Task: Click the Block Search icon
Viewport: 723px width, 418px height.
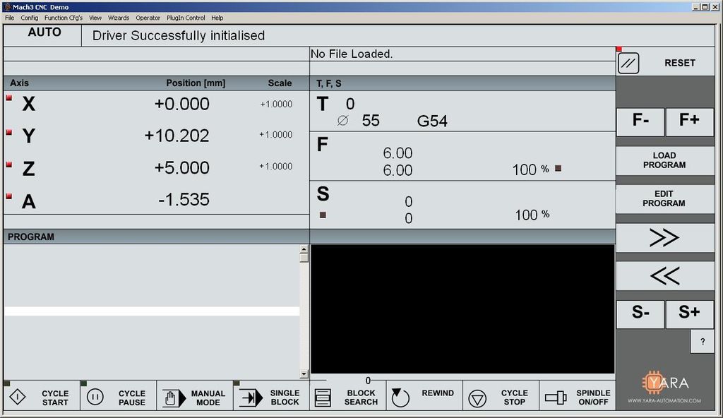Action: [x=323, y=398]
